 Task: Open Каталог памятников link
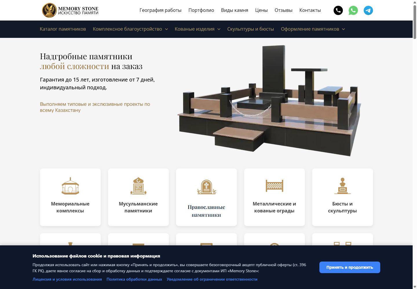(63, 29)
